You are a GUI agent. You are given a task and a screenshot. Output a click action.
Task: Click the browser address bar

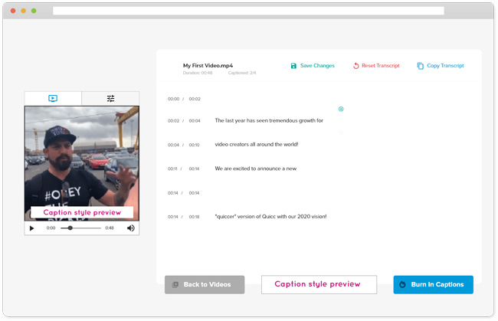point(248,11)
